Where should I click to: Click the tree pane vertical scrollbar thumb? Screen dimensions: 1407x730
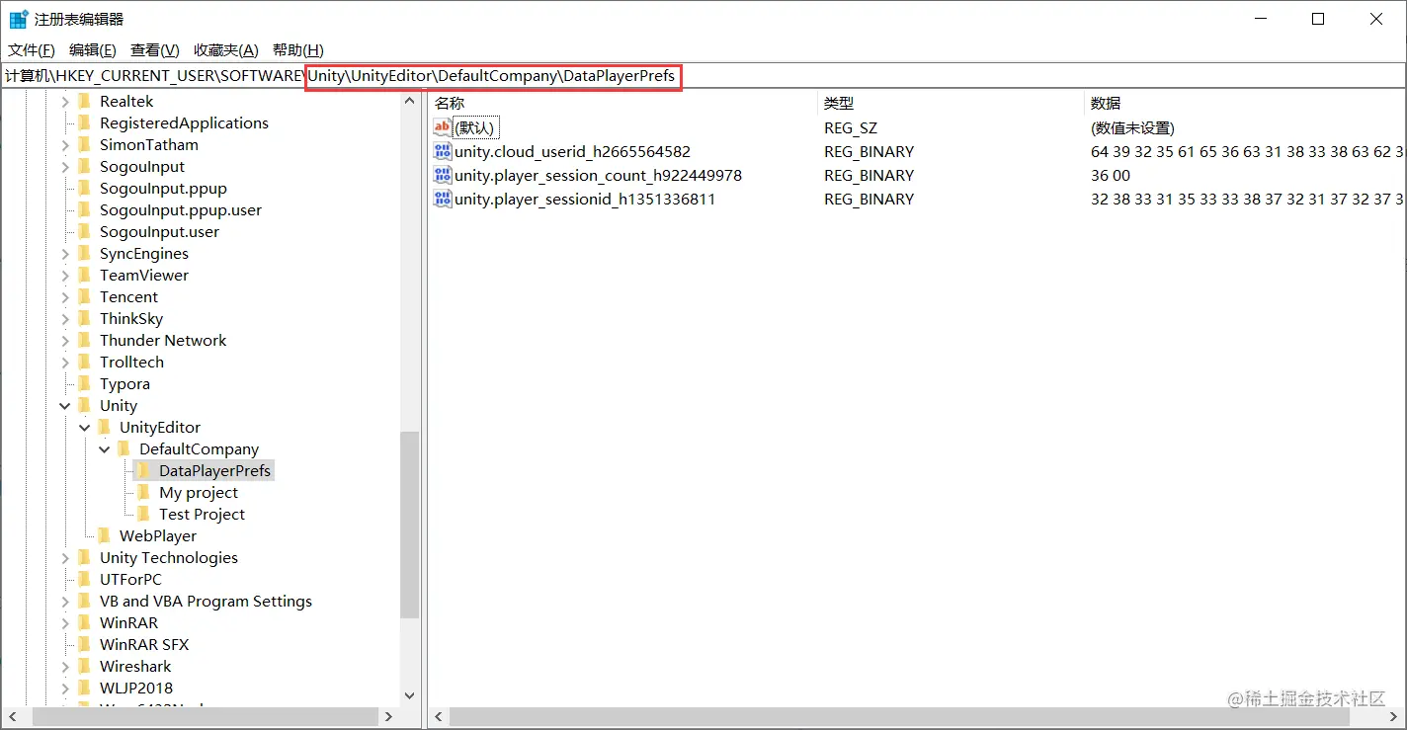coord(410,526)
